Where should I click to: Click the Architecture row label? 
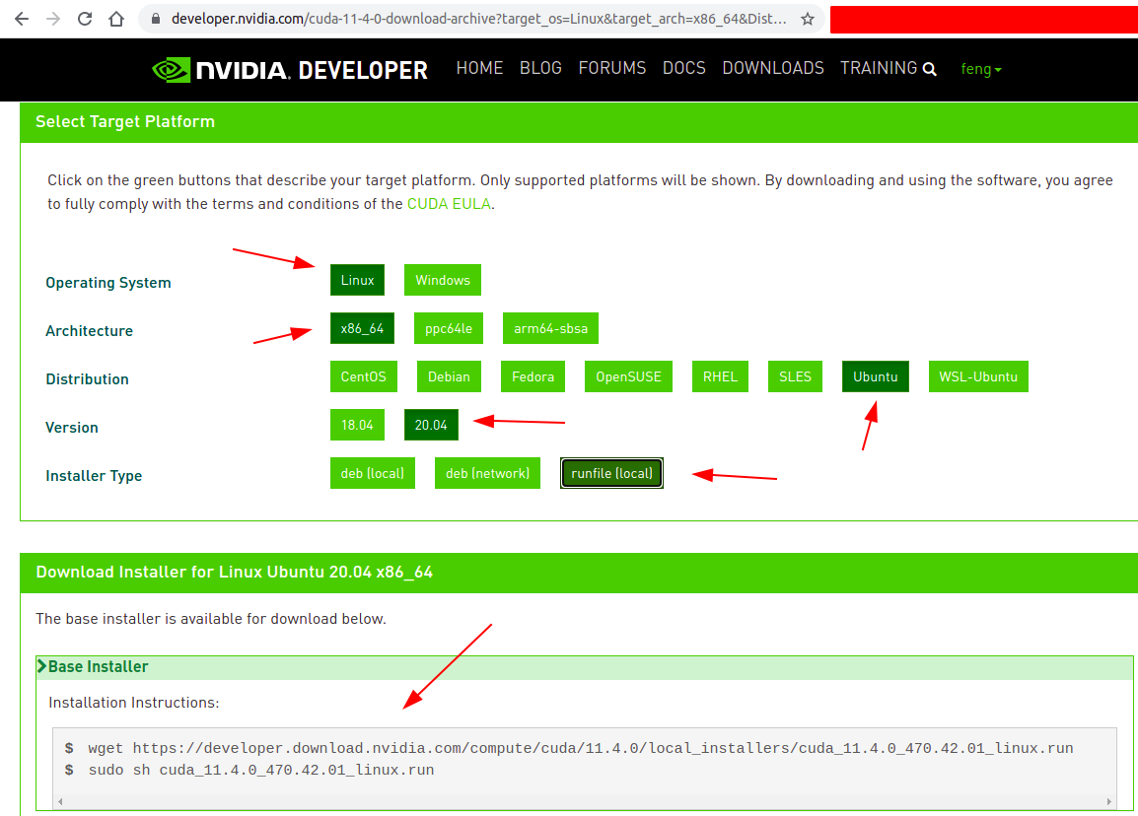[x=90, y=331]
